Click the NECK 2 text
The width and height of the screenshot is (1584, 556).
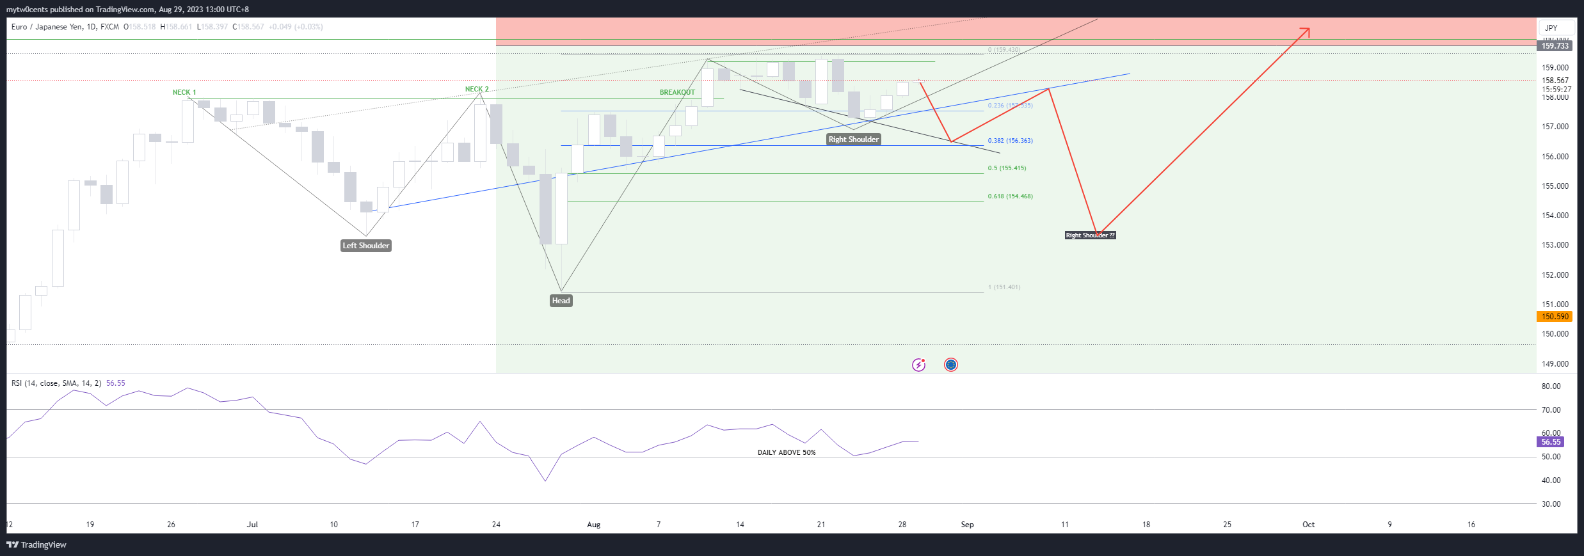(477, 89)
